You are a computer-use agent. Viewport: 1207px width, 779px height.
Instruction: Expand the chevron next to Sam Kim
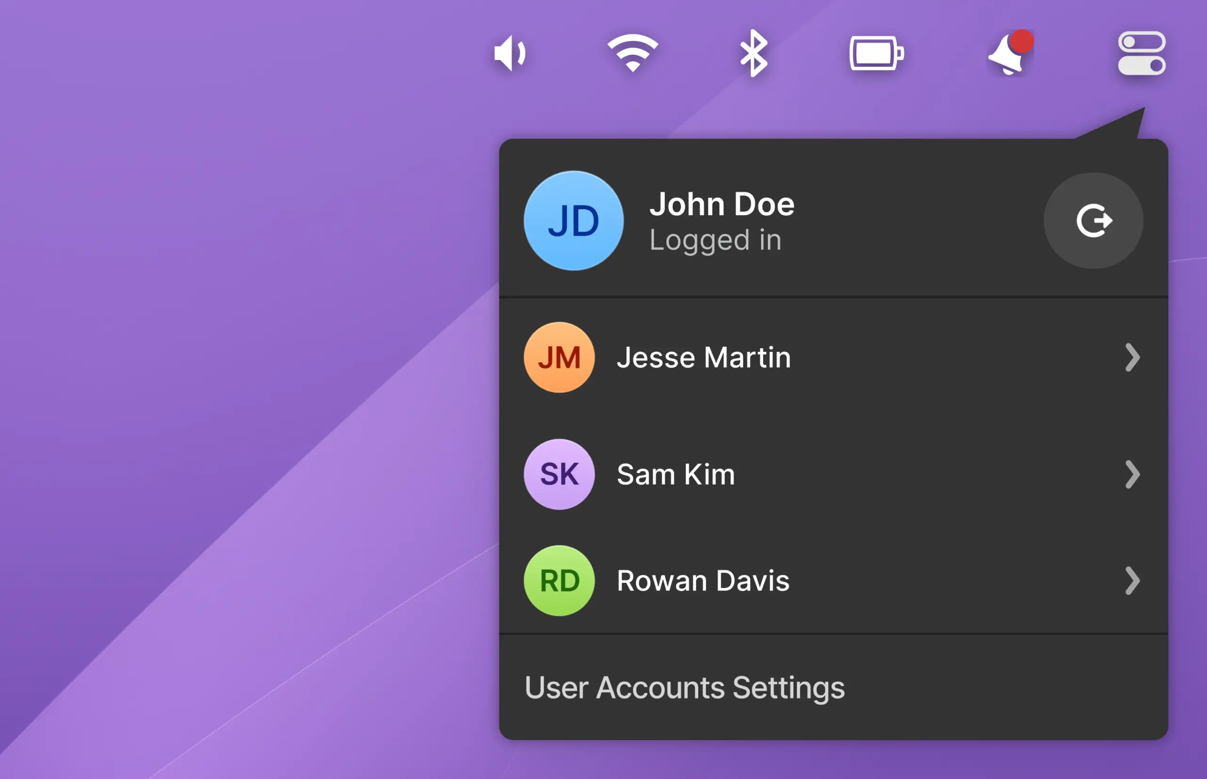[1132, 475]
